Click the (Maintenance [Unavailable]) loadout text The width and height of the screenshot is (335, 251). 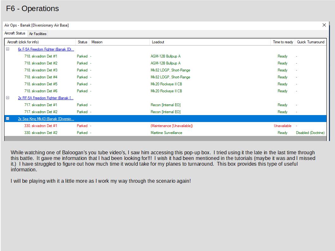pos(172,126)
